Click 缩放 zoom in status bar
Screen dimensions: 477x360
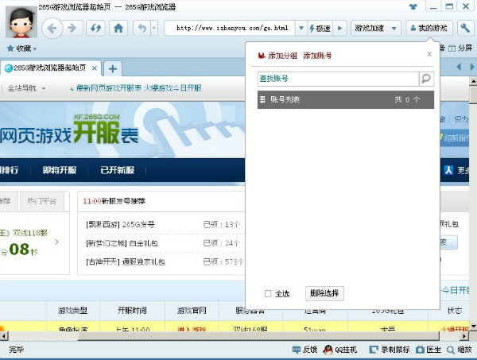(460, 350)
